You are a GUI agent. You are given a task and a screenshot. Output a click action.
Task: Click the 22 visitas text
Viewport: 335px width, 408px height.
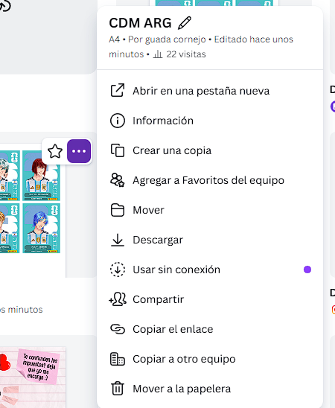click(186, 54)
